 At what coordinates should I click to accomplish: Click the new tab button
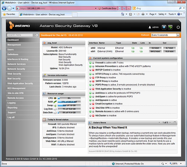pyautogui.click(x=75, y=15)
